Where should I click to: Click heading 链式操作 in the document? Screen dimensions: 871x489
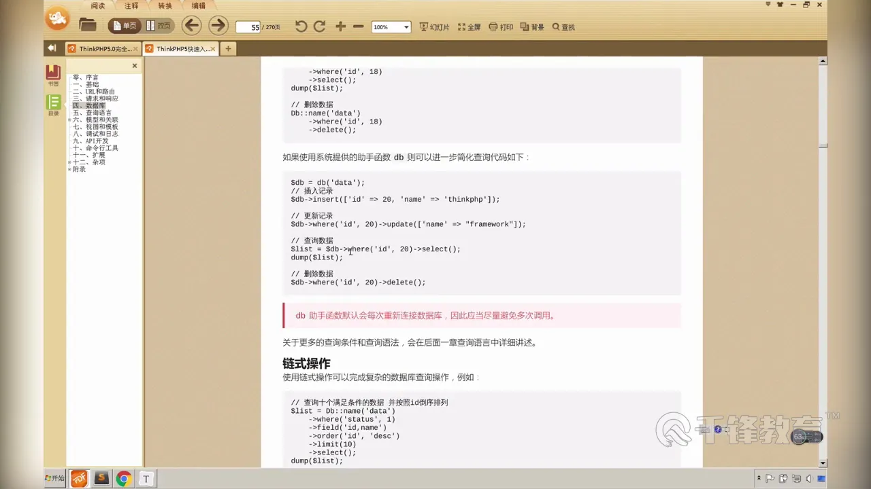[x=306, y=363]
